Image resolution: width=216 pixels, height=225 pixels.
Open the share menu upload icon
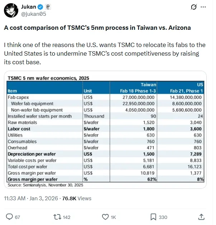pos(202,217)
